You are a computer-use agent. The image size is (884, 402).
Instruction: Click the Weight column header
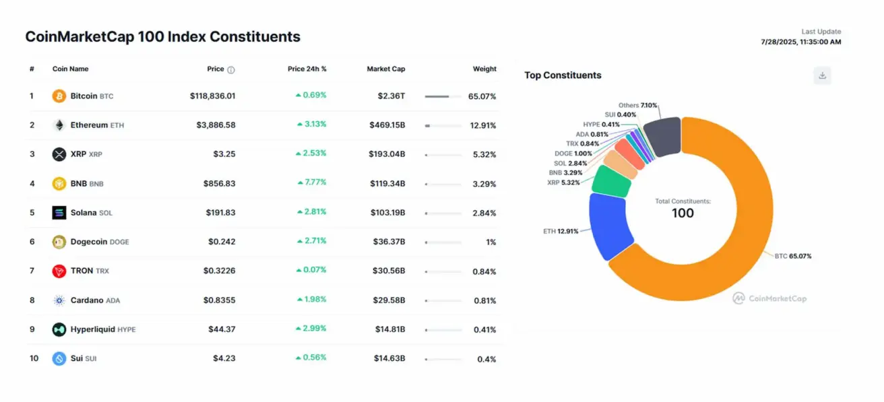coord(484,69)
